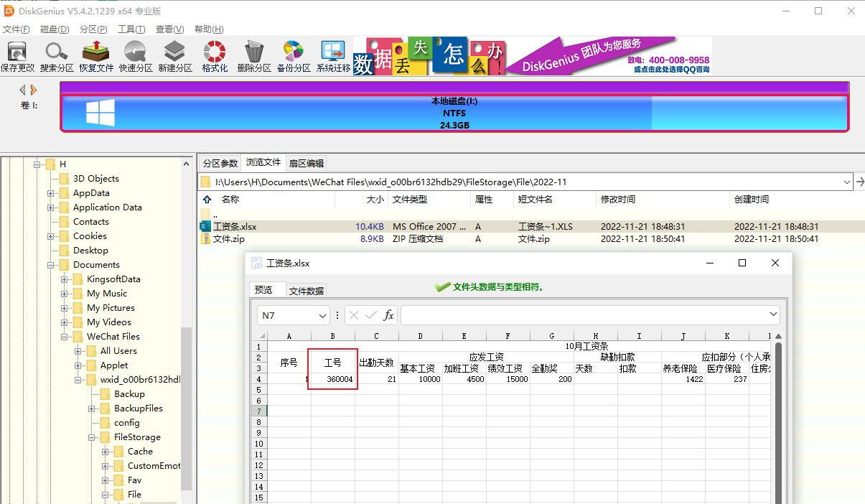Select the 快速分区 quick partition icon
Screen dimensions: 865x504
[x=136, y=56]
